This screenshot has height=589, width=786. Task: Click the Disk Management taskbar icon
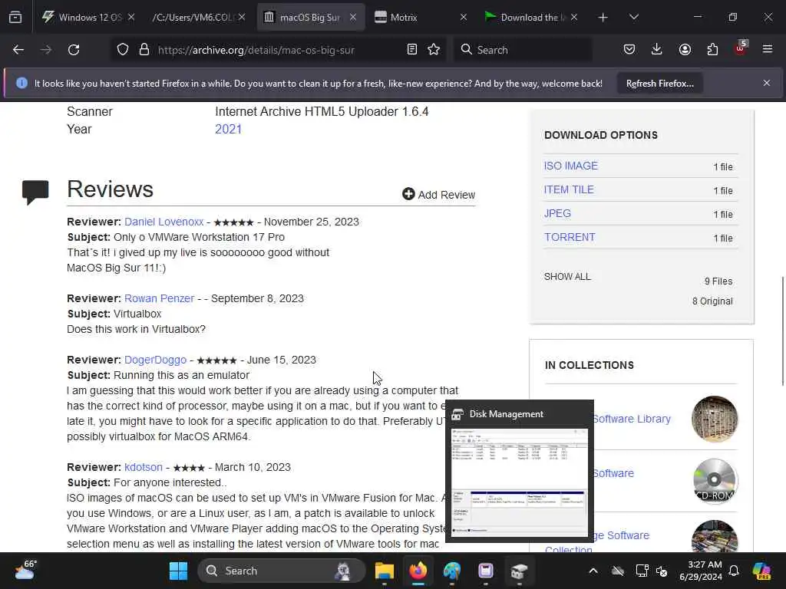[520, 571]
